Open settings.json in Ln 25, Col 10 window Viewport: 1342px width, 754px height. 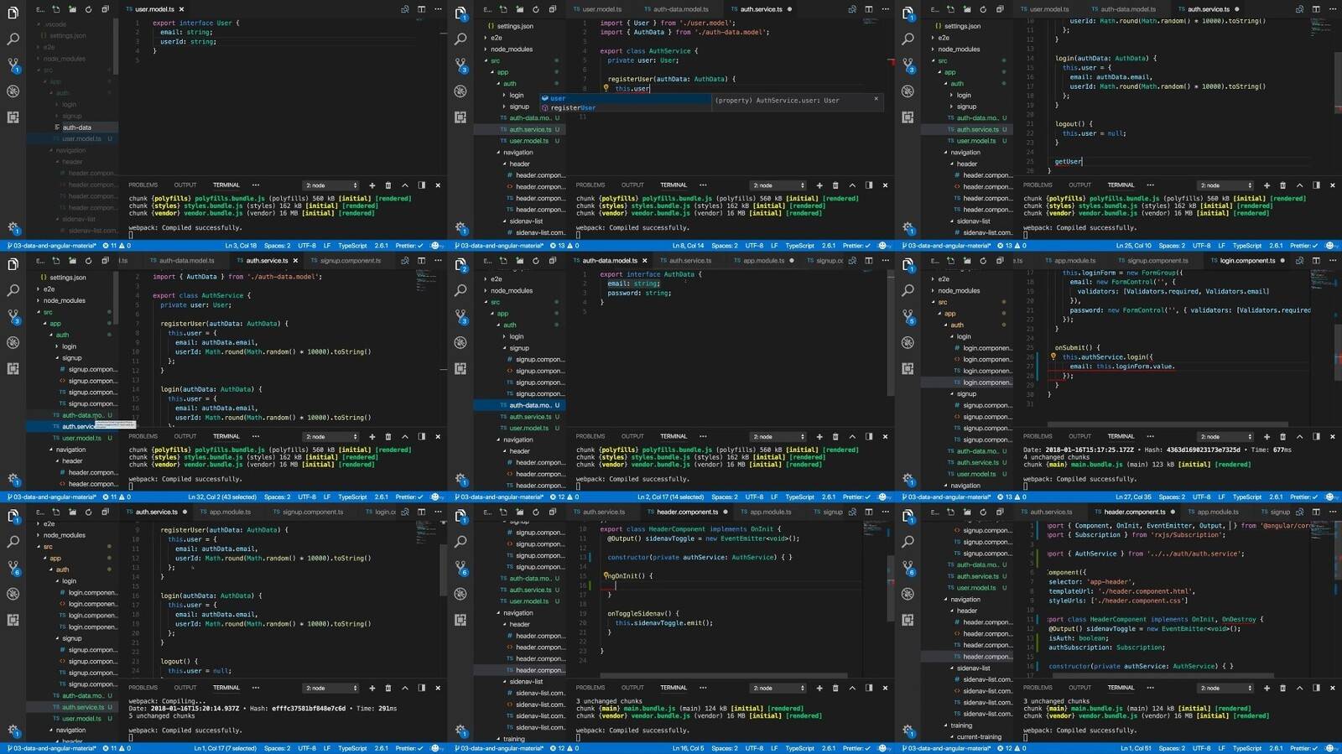[962, 26]
